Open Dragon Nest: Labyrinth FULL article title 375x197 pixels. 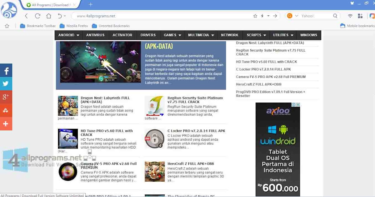[105, 100]
